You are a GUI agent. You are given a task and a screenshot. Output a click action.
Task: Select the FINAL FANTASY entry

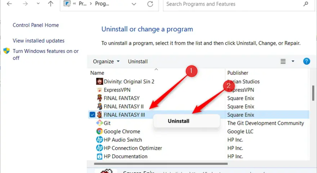point(122,98)
